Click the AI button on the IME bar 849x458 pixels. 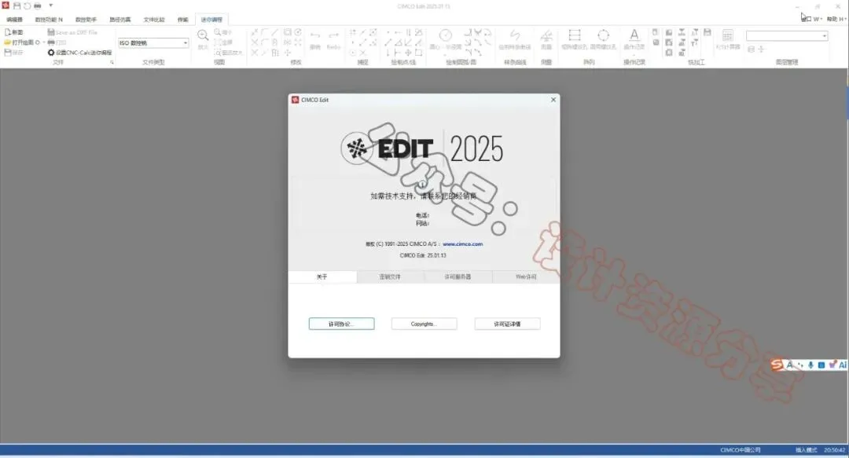[x=843, y=365]
